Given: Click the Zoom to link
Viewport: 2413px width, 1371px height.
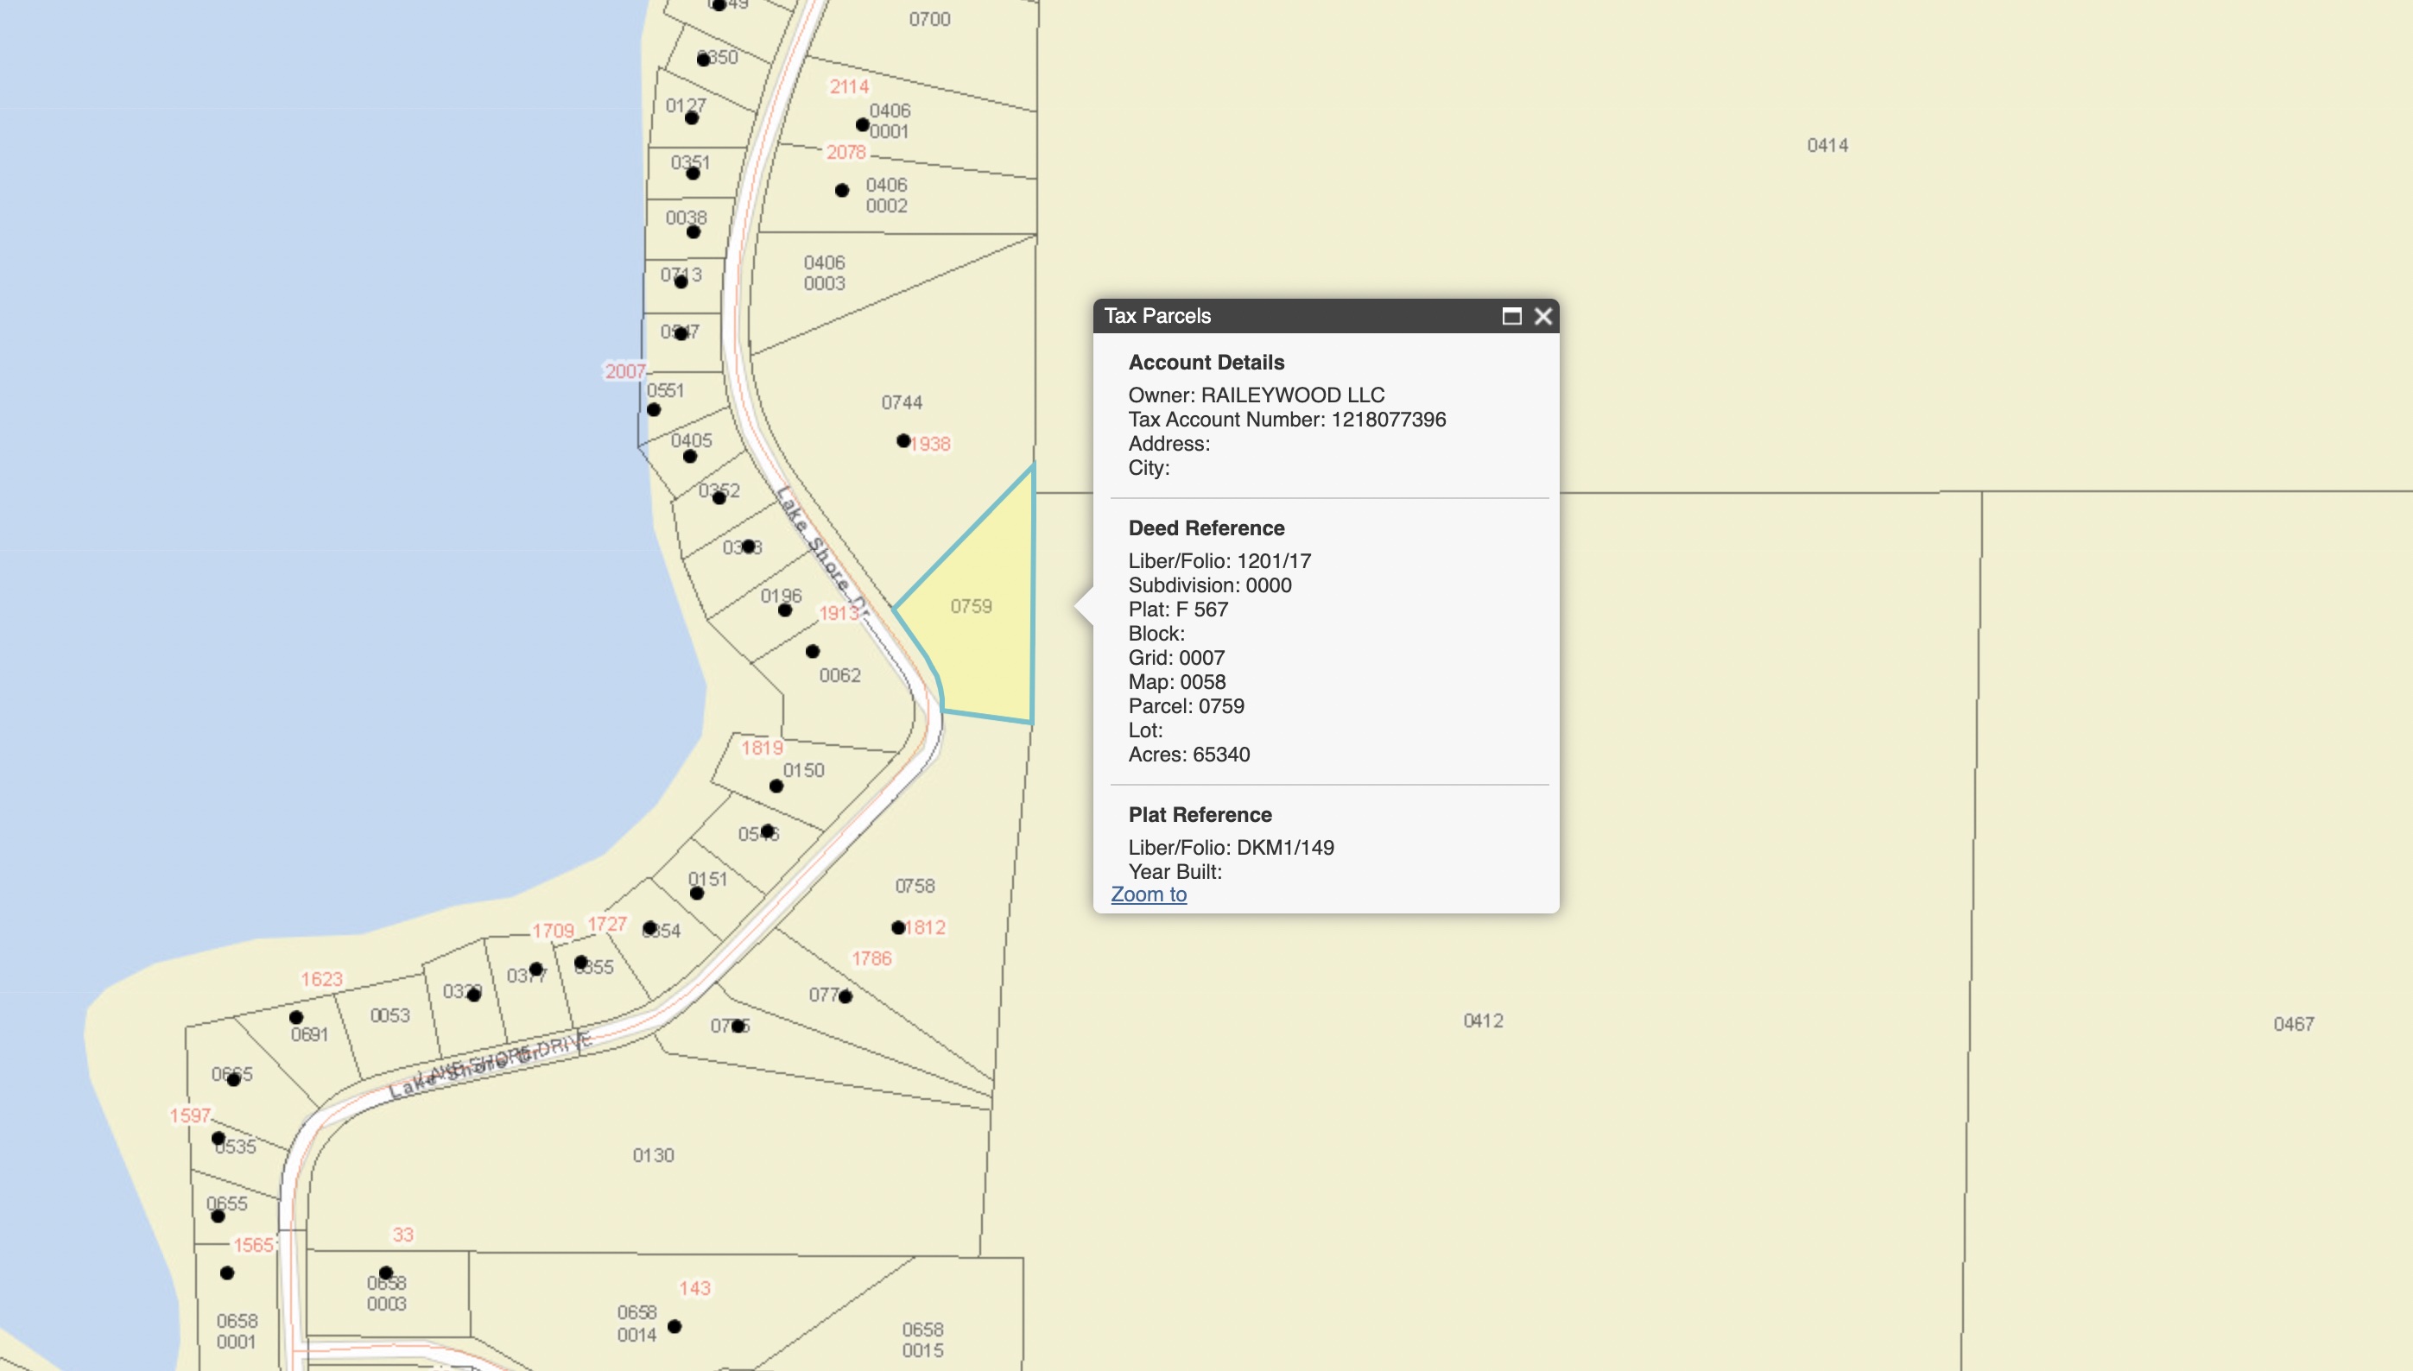Looking at the screenshot, I should point(1148,894).
